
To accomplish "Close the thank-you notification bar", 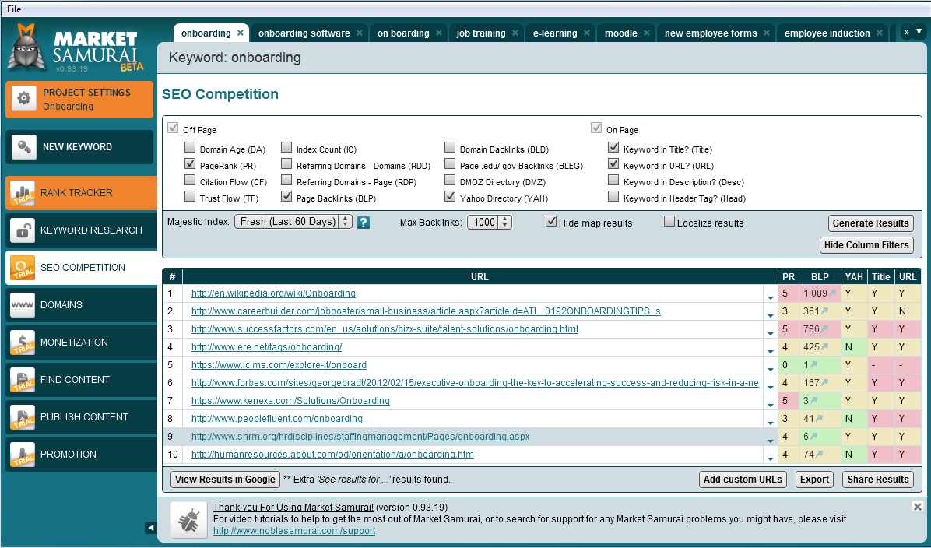I will click(x=917, y=507).
